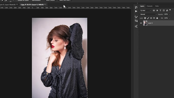Filter layers by shape layers icon
Viewport: 174px width, 98px height.
164,10
